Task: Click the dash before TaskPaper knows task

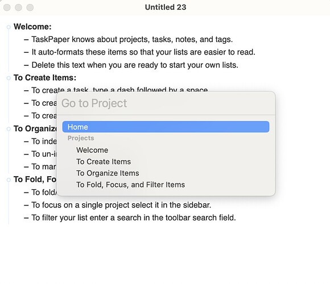Action: coord(26,40)
